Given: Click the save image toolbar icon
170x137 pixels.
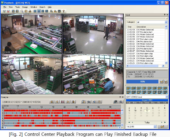Looking at the screenshot, I should (26, 11).
